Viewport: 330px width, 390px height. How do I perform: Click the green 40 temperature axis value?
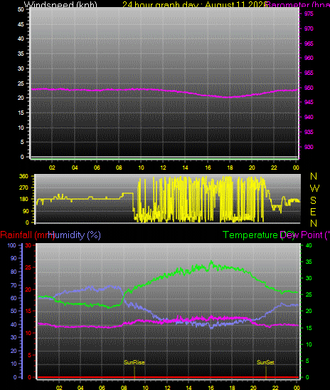pyautogui.click(x=309, y=245)
